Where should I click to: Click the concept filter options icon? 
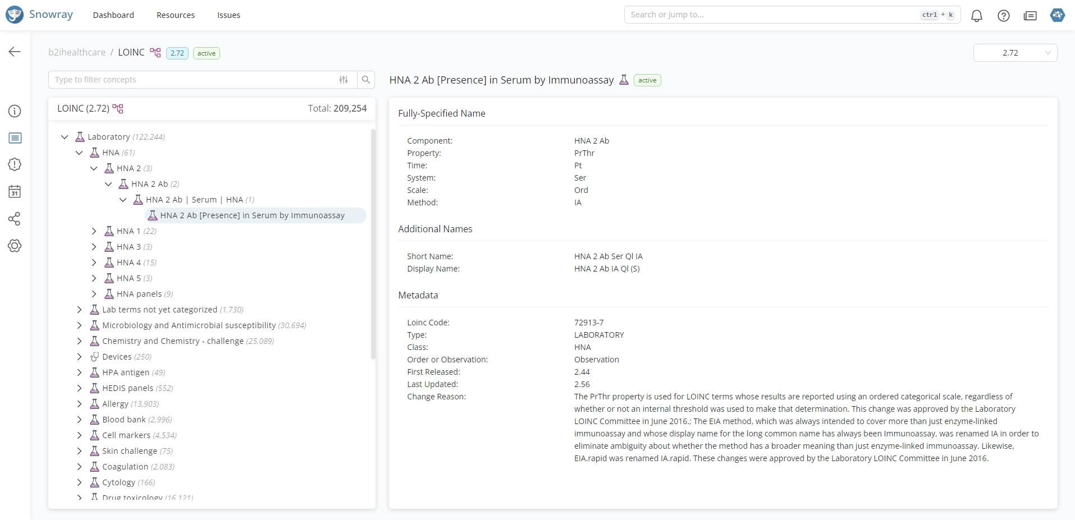click(344, 80)
